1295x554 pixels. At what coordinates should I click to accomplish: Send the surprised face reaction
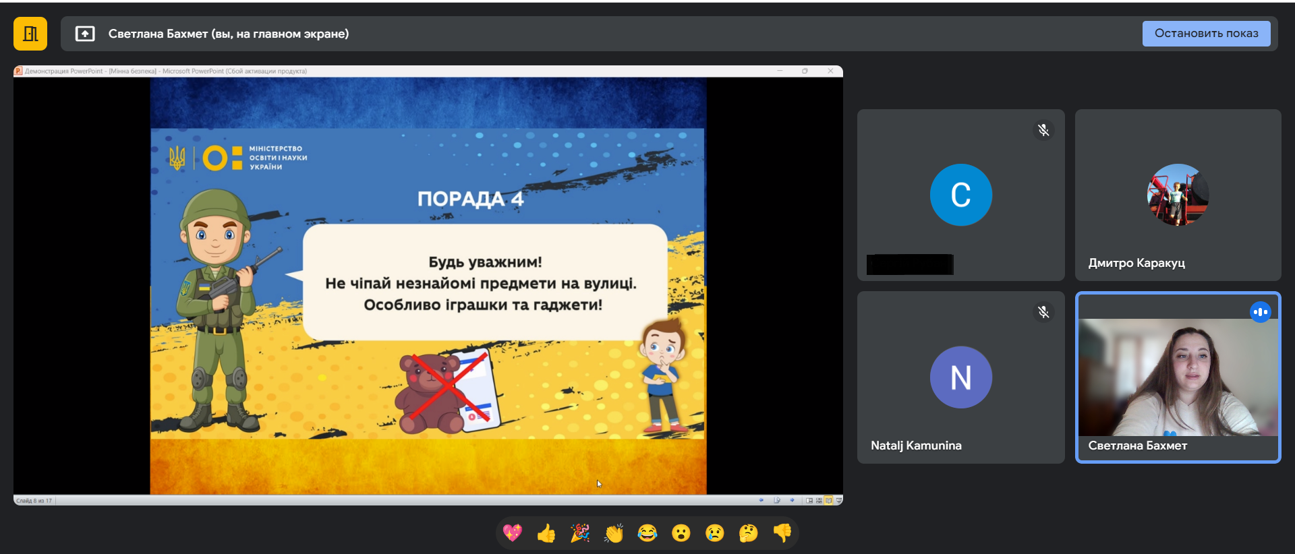[681, 533]
